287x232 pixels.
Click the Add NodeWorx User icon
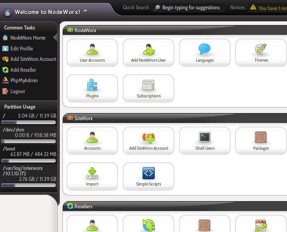tap(149, 50)
